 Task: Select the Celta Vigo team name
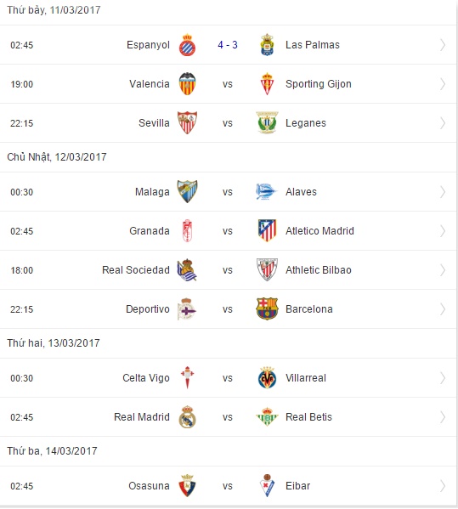coord(146,378)
